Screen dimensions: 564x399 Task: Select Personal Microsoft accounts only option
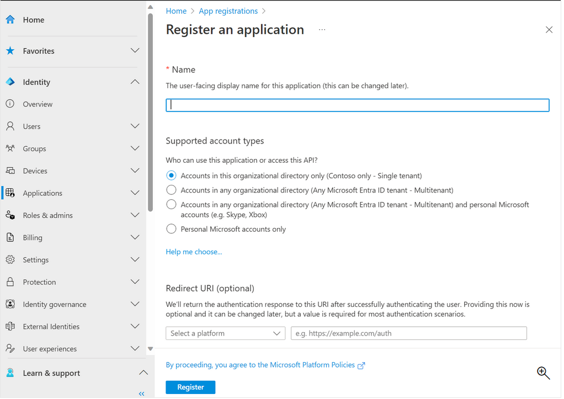[x=171, y=229]
